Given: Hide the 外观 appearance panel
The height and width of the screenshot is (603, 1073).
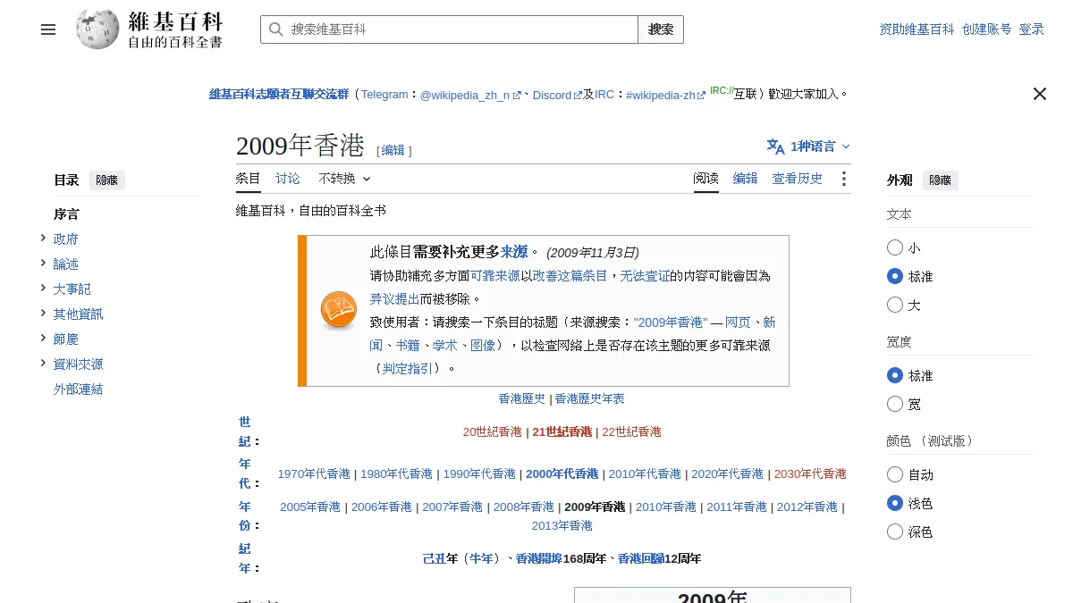Looking at the screenshot, I should click(941, 180).
